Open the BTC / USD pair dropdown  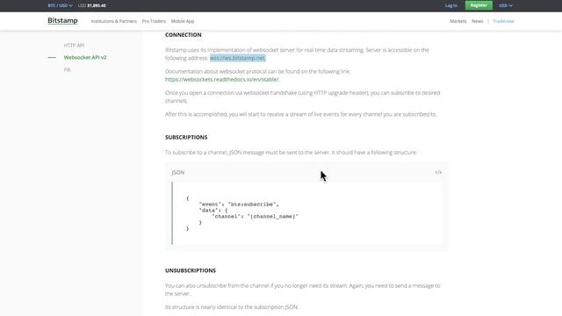(60, 5)
